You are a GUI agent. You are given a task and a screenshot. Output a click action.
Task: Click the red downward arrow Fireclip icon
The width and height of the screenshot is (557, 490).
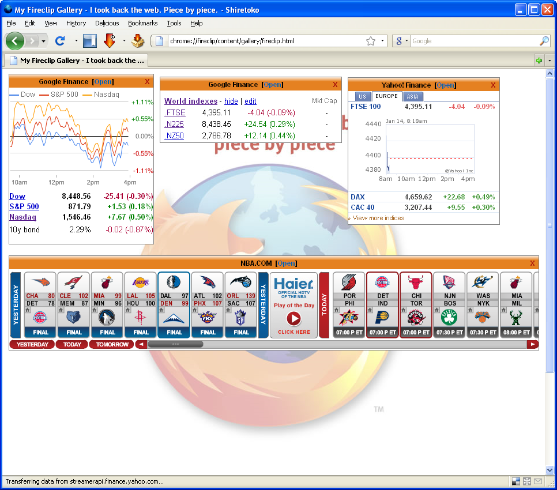point(110,41)
